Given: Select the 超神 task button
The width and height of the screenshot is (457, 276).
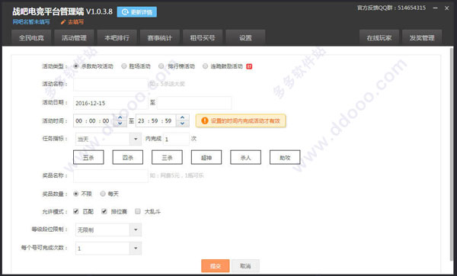Looking at the screenshot, I should click(x=206, y=158).
